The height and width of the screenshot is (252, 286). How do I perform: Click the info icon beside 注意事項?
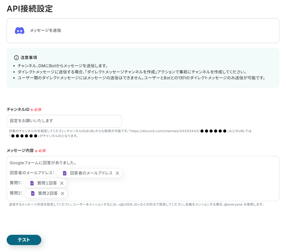16,58
